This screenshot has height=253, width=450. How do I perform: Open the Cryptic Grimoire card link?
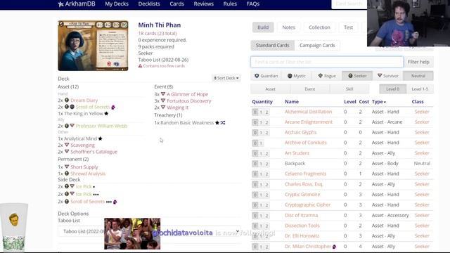pyautogui.click(x=302, y=195)
